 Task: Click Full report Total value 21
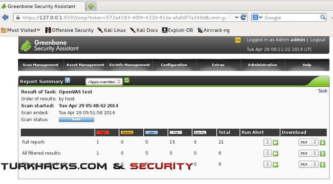coord(221,142)
